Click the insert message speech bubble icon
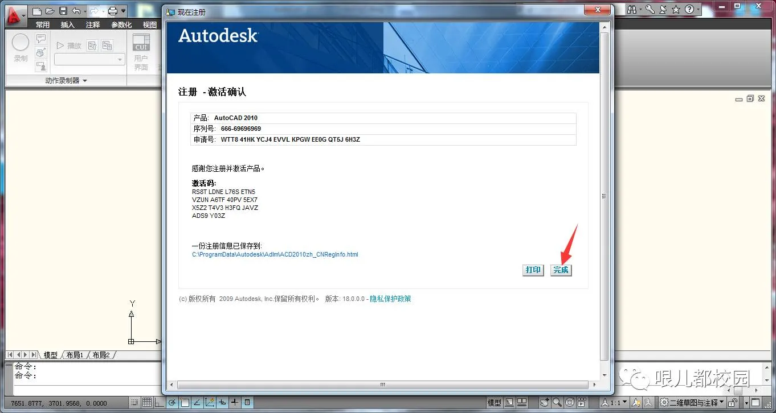The width and height of the screenshot is (776, 413). (x=40, y=39)
